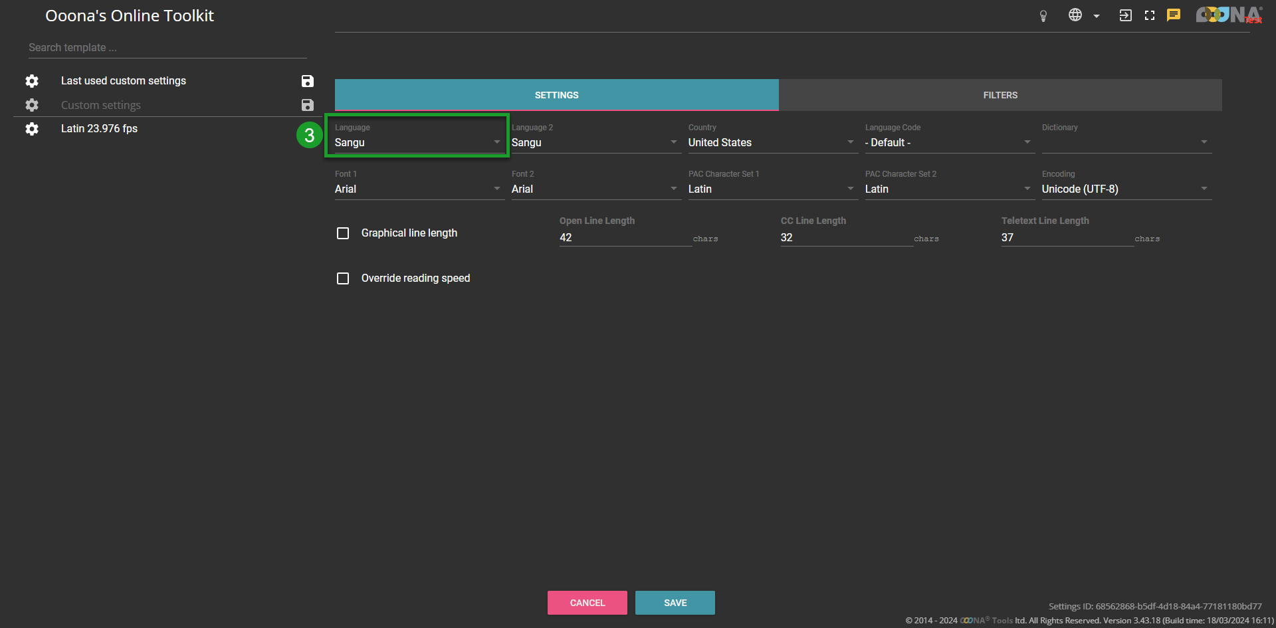Click the logout exit icon
The width and height of the screenshot is (1276, 628).
pyautogui.click(x=1125, y=15)
